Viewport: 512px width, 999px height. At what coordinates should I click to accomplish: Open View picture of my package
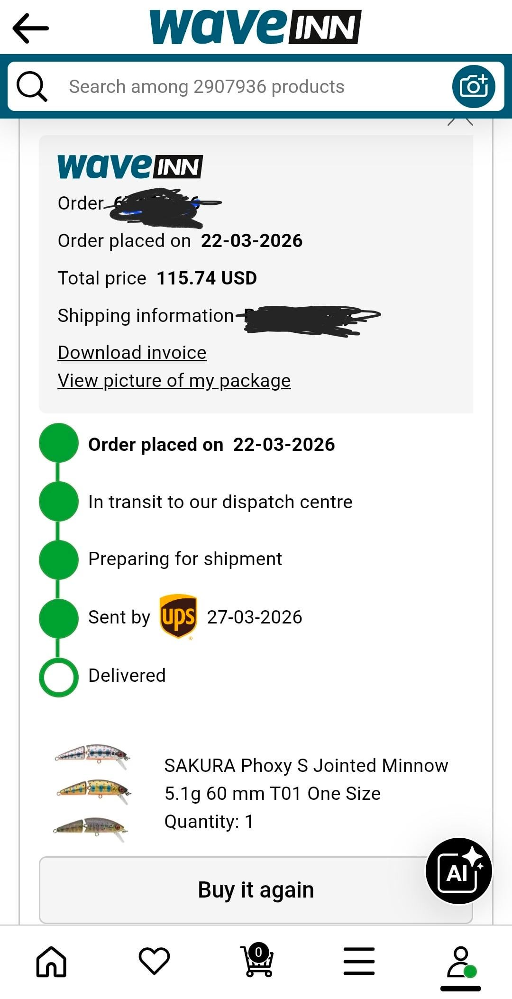174,381
